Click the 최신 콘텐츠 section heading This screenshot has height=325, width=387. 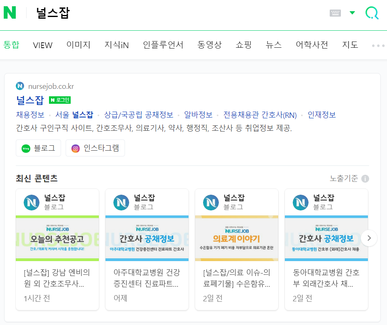pos(37,178)
